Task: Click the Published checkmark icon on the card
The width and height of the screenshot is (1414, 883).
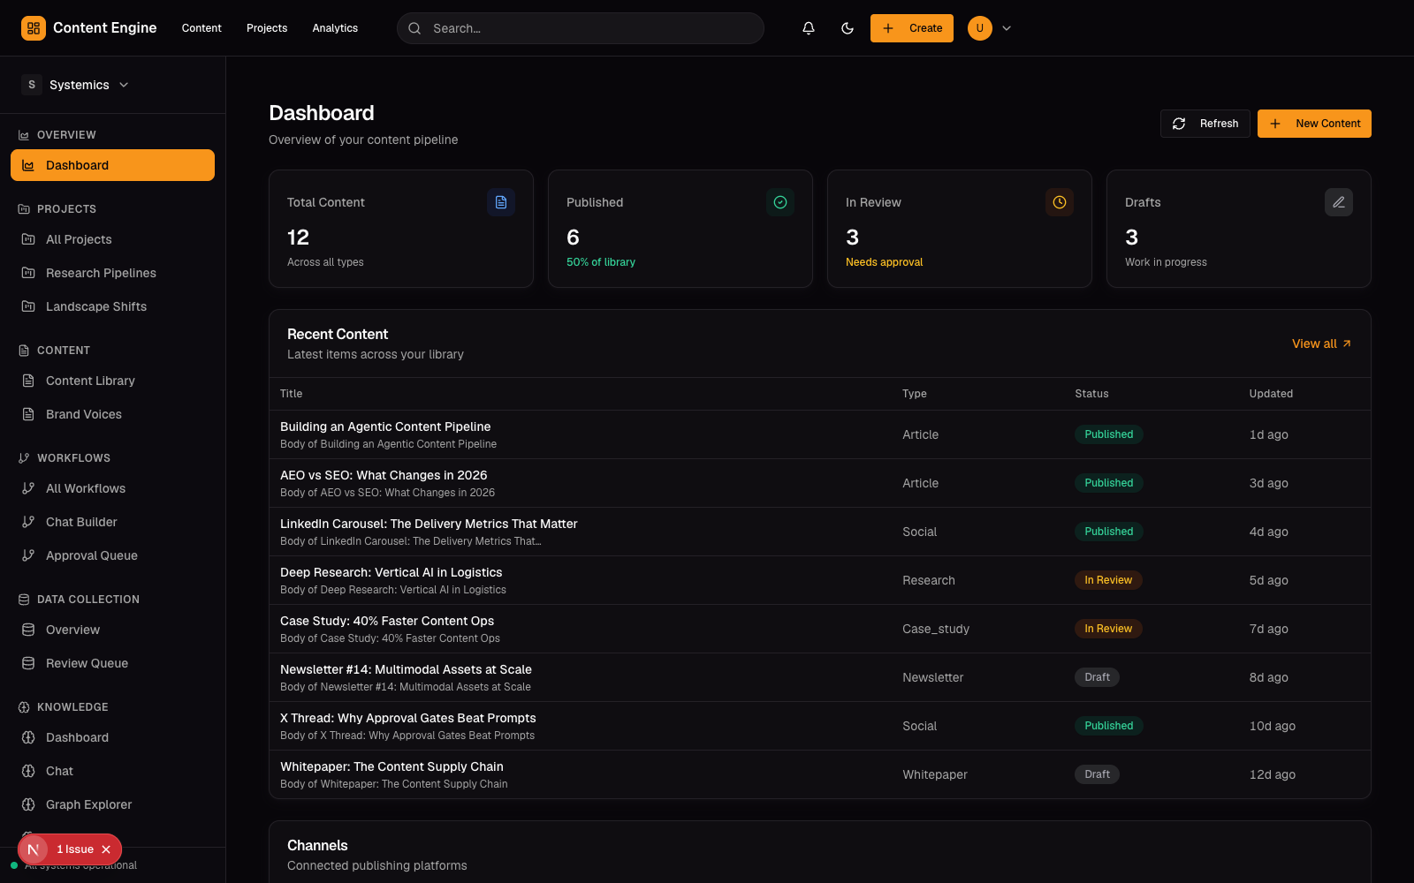Action: pos(780,202)
